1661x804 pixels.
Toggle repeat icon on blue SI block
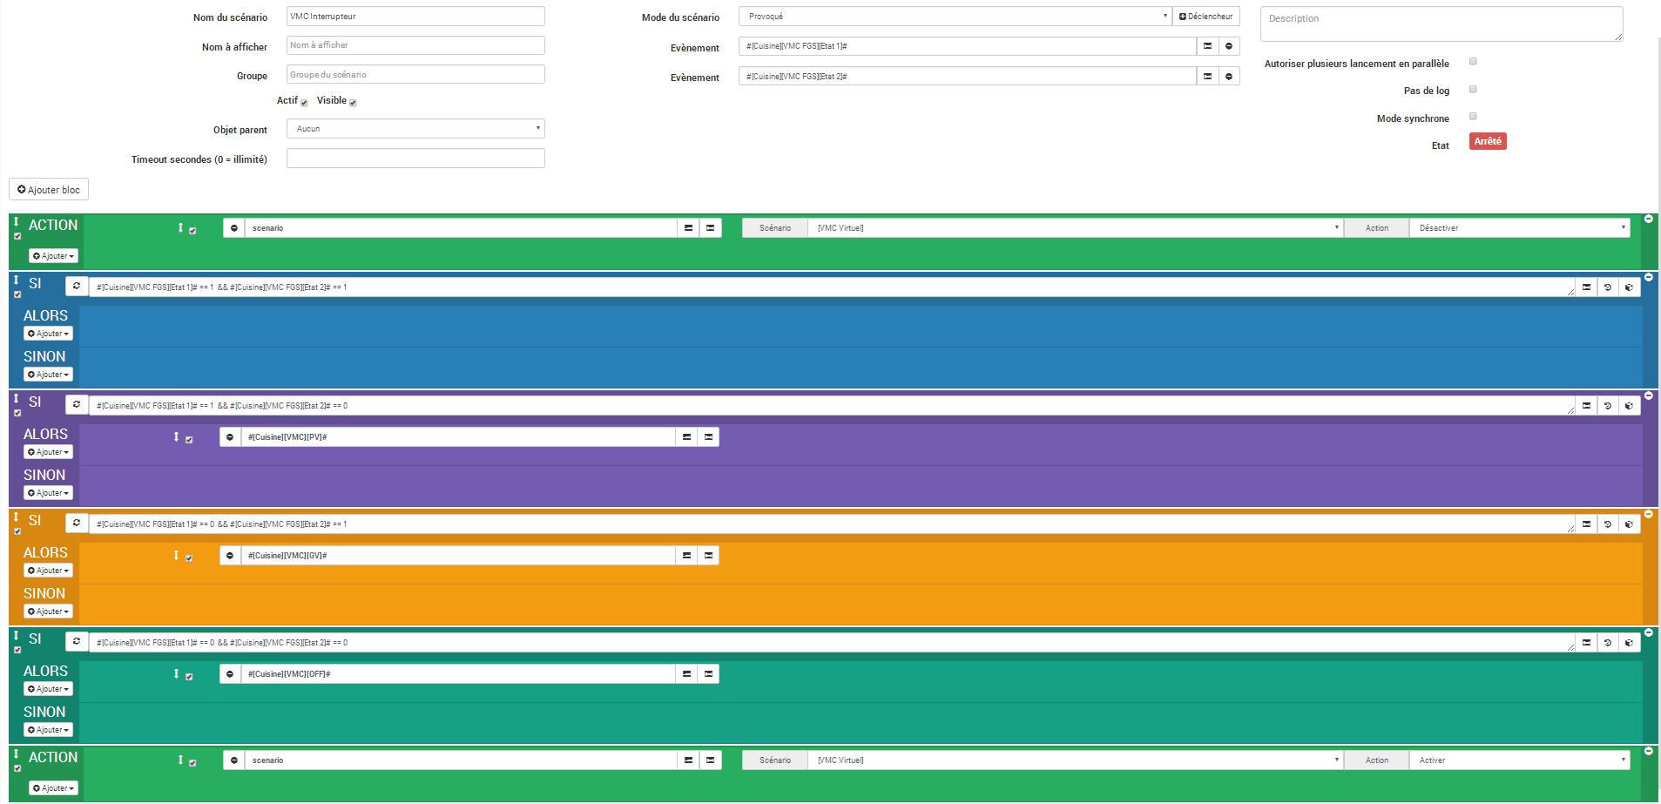pos(77,286)
